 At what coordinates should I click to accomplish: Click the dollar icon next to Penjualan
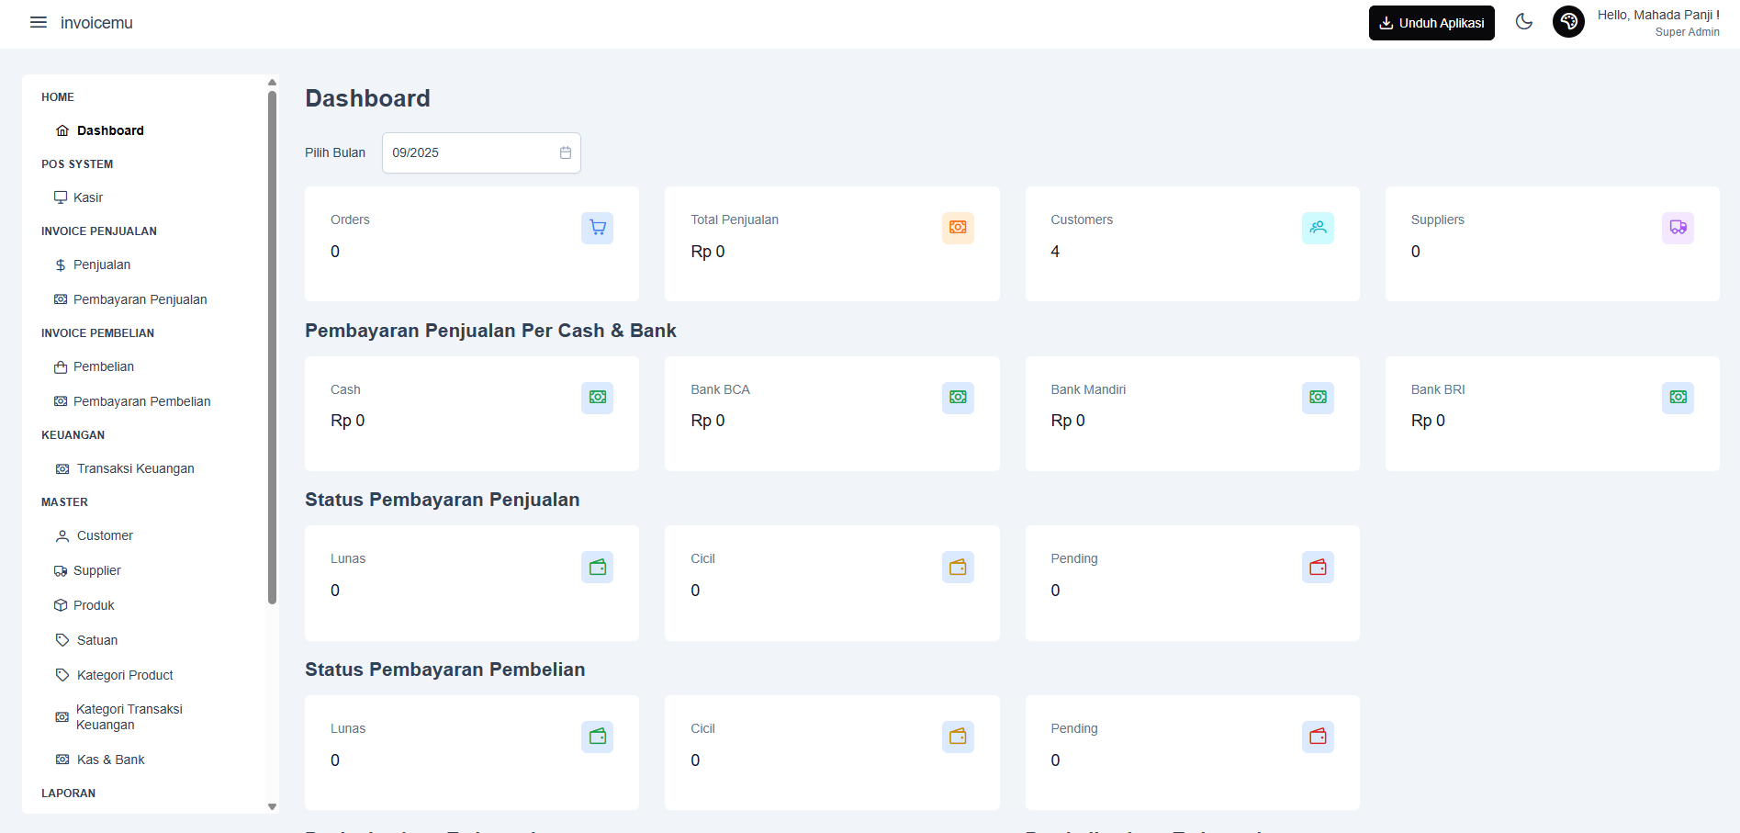[x=60, y=265]
